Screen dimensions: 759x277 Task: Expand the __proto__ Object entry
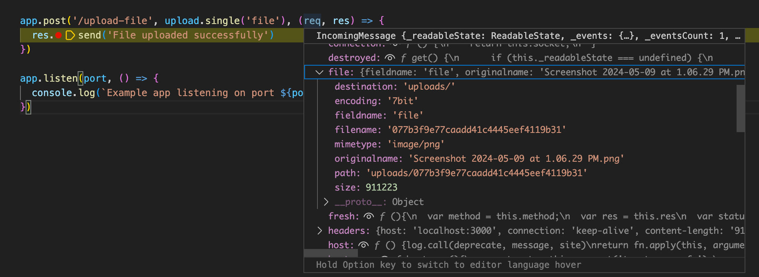(326, 202)
